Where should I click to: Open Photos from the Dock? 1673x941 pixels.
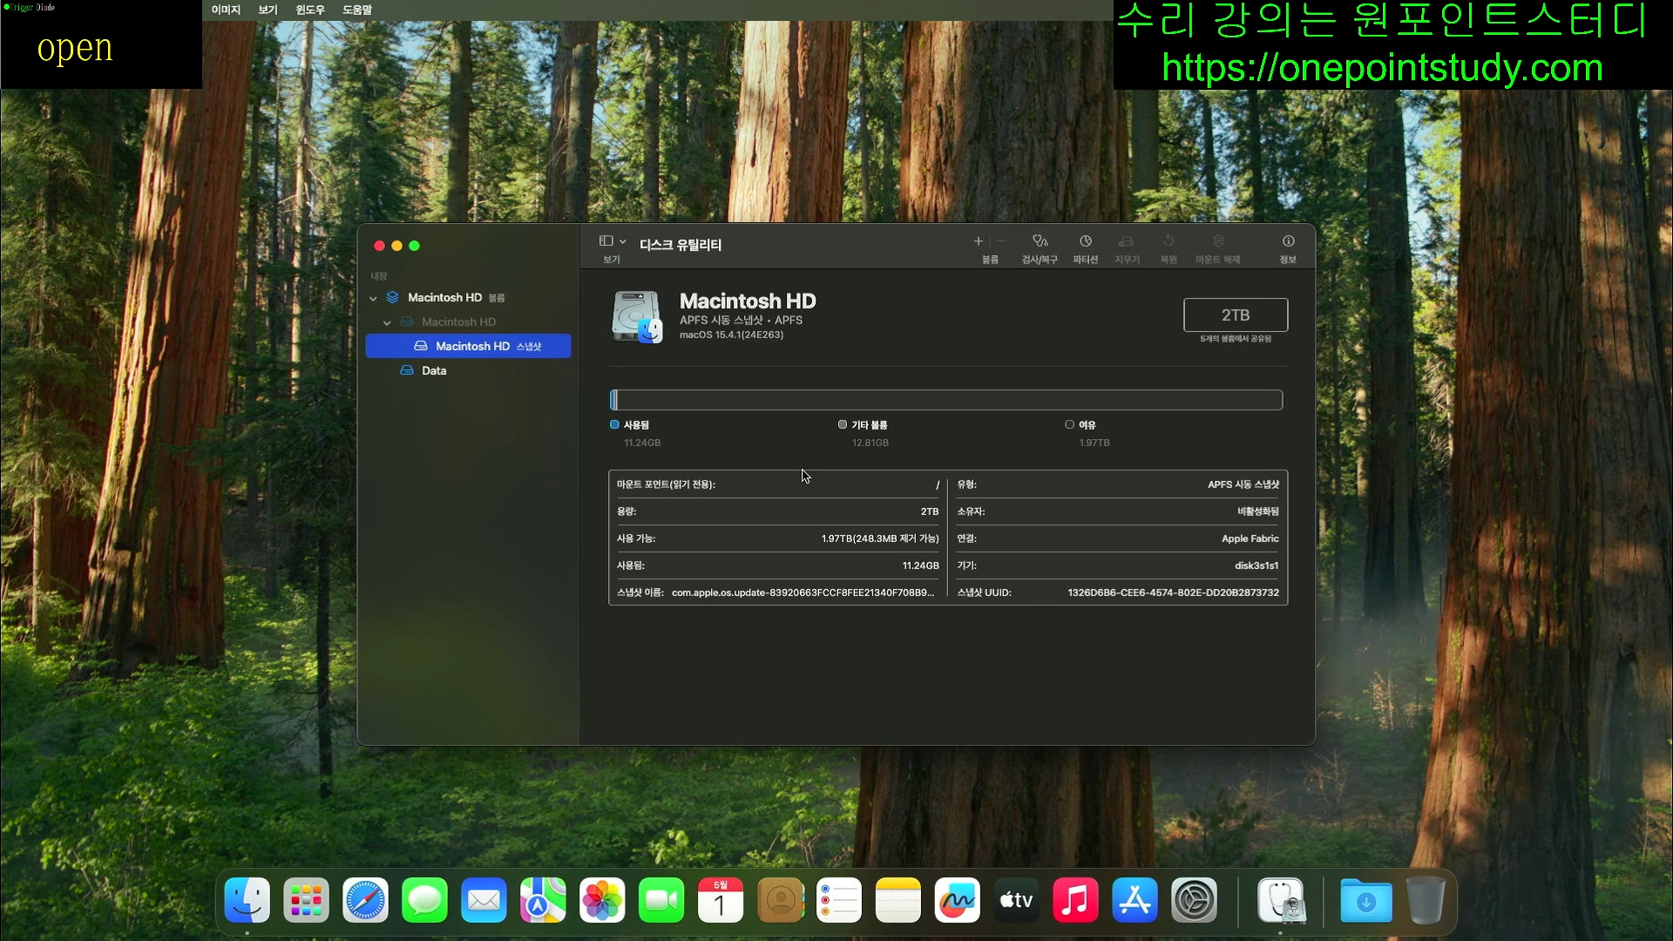pos(602,900)
